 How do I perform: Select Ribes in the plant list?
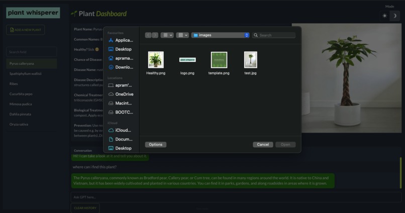(x=32, y=84)
